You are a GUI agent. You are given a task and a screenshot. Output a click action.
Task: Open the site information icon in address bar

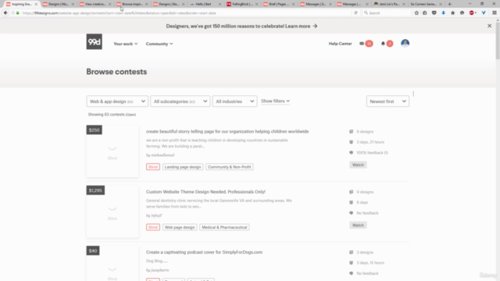[x=12, y=13]
